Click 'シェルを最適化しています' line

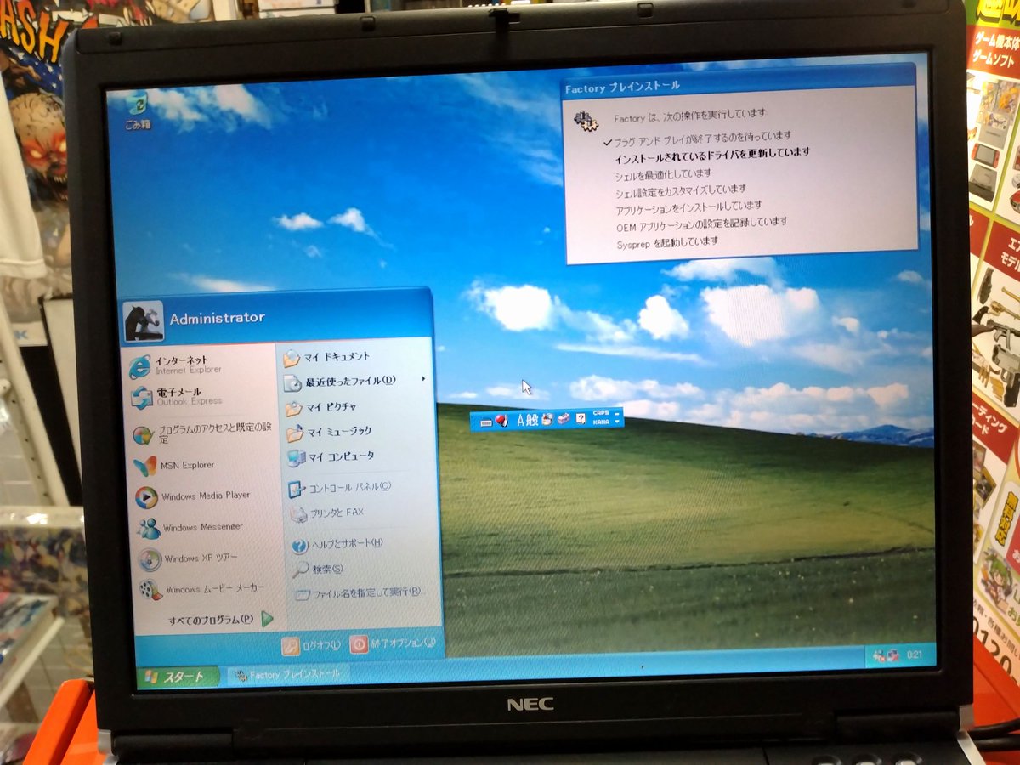tap(663, 173)
